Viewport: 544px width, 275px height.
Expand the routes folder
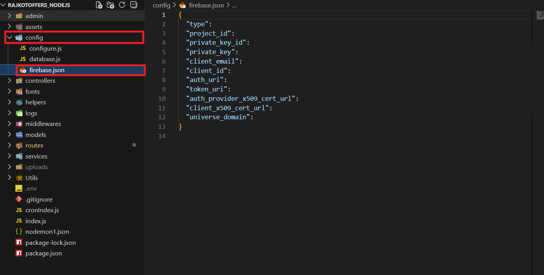(9, 146)
